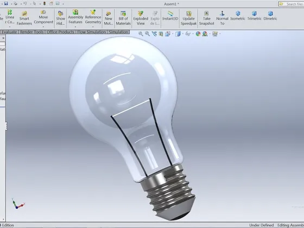Expand the Linear Component Pattern dropdown arrow
This screenshot has height=228, width=304.
click(10, 27)
